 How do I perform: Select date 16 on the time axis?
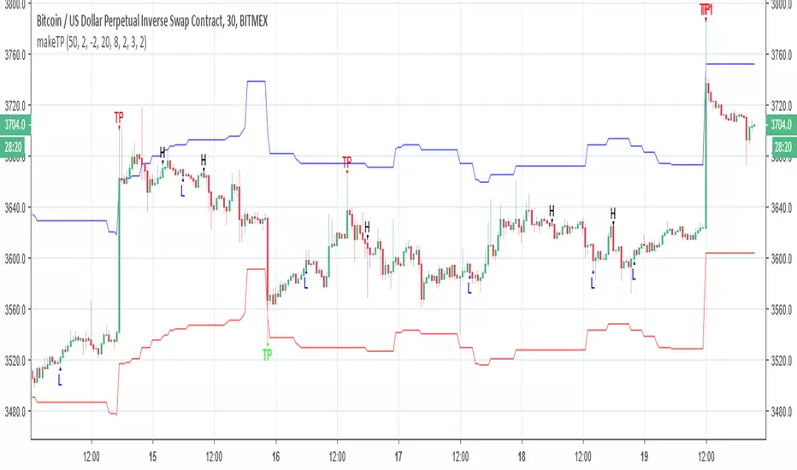tap(275, 446)
